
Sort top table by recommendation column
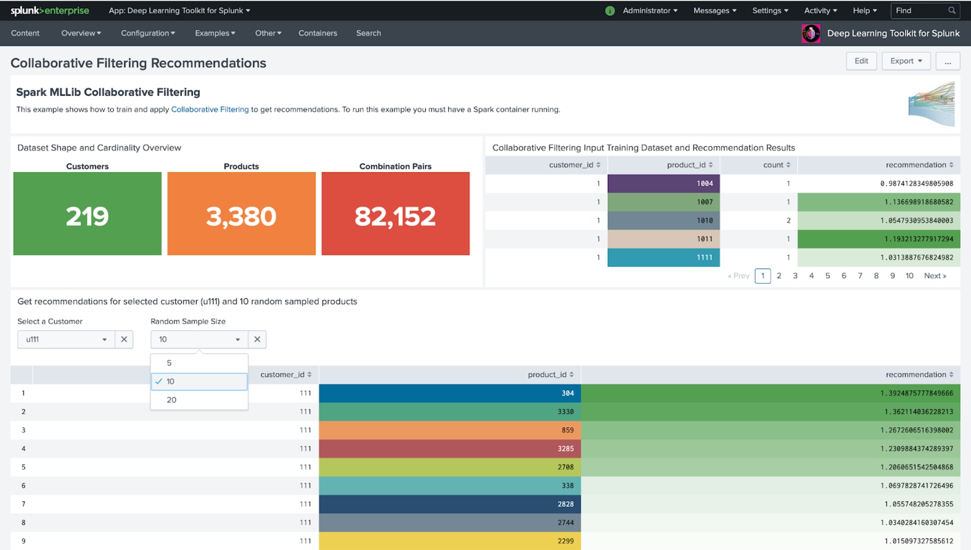pos(920,165)
